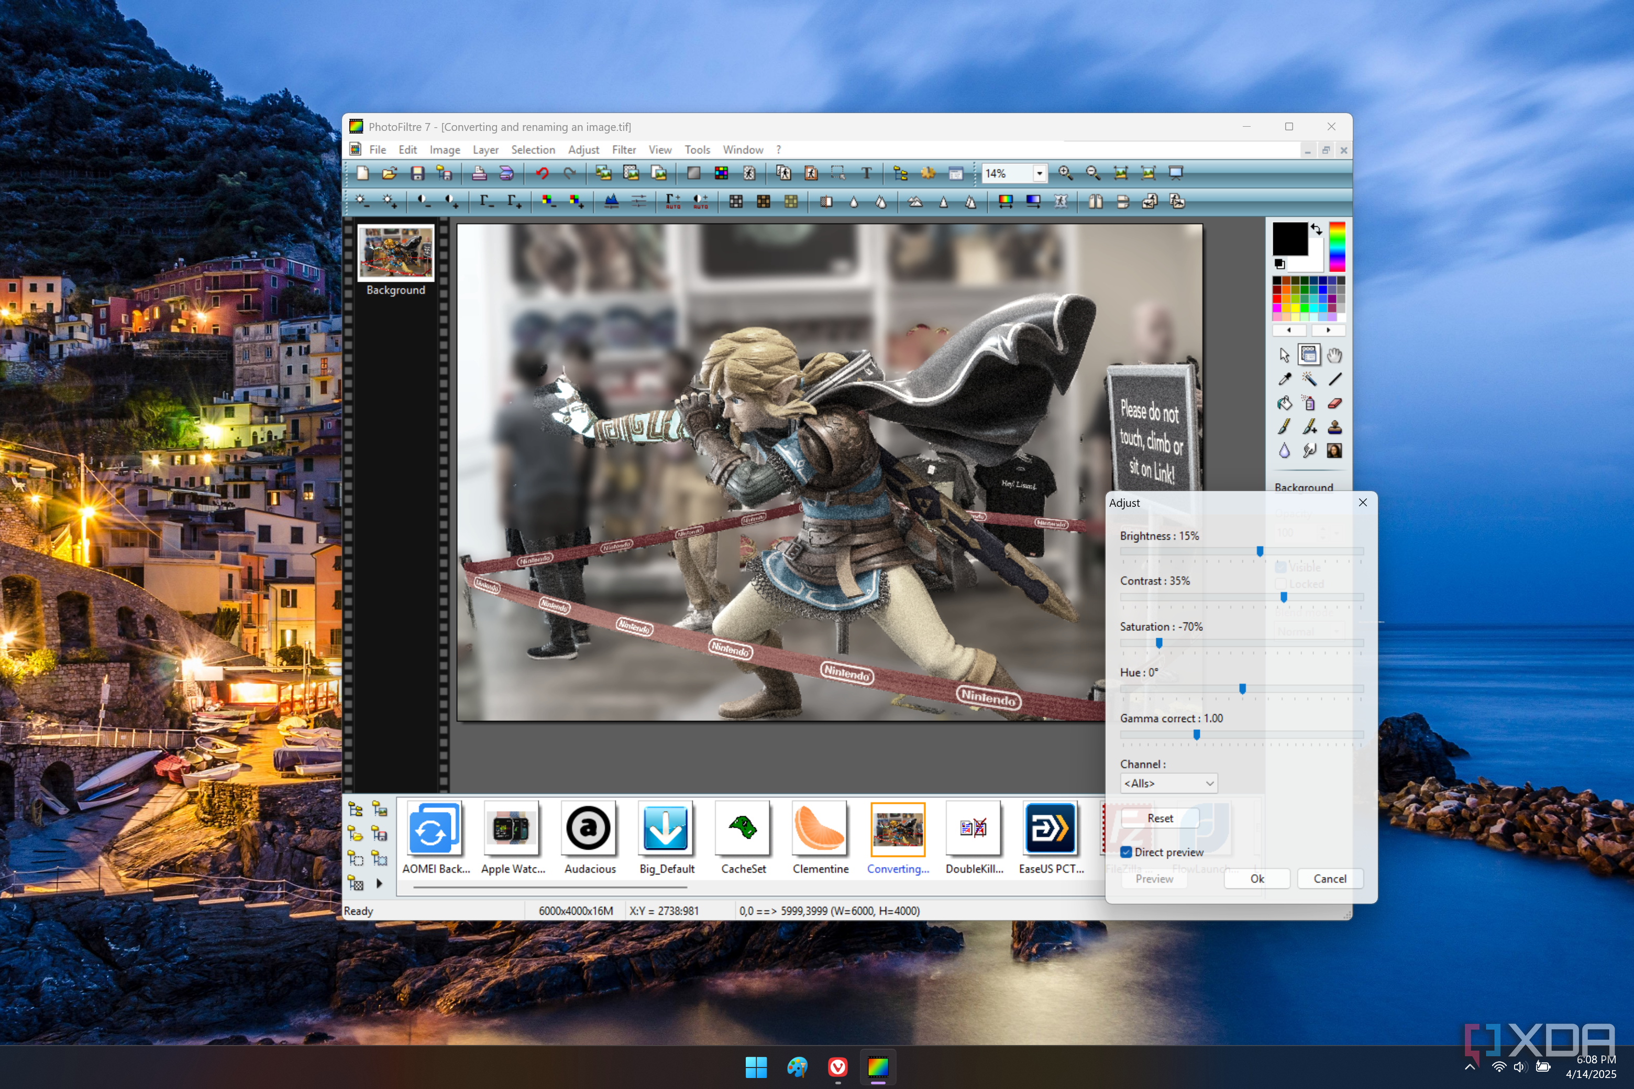Select the EaseUS PCT thumbnail in explorer
The height and width of the screenshot is (1089, 1634).
point(1051,829)
